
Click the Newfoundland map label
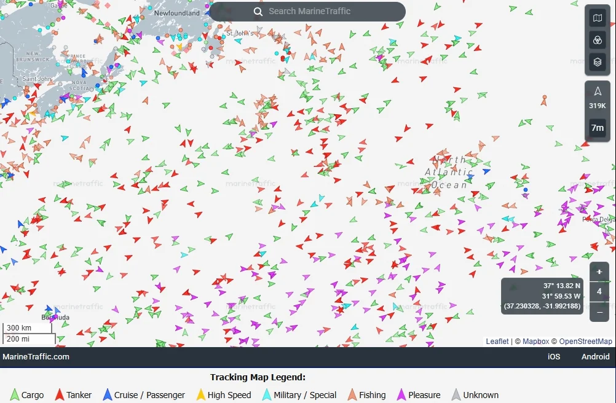[177, 13]
